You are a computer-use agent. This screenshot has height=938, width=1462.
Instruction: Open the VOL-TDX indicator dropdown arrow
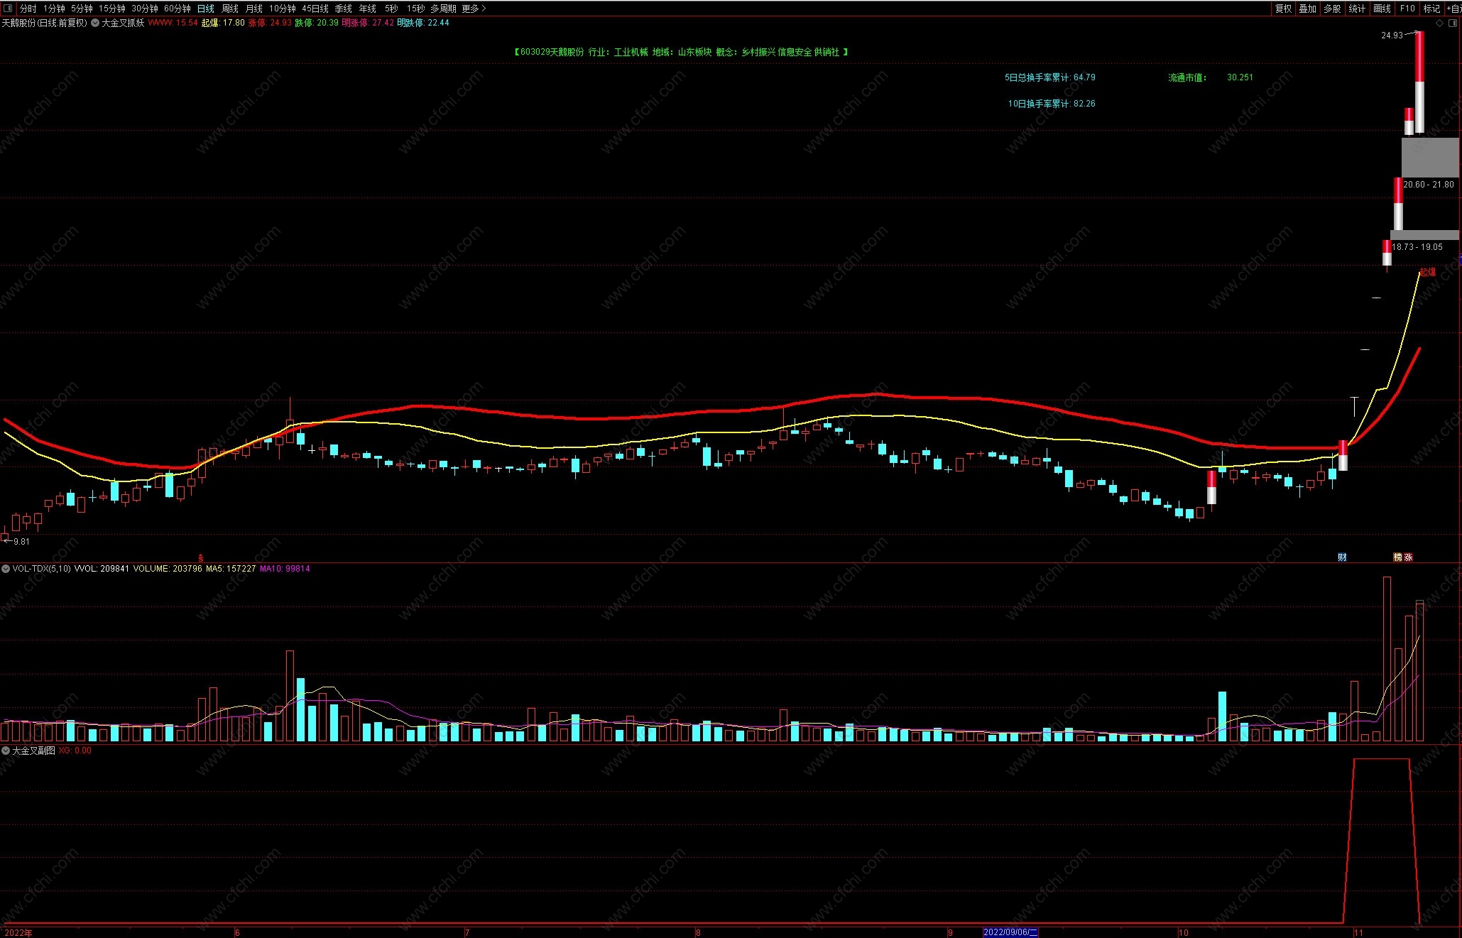click(6, 569)
